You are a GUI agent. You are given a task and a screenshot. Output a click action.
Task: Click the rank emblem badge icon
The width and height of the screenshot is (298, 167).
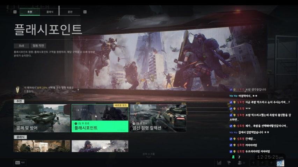(18, 90)
